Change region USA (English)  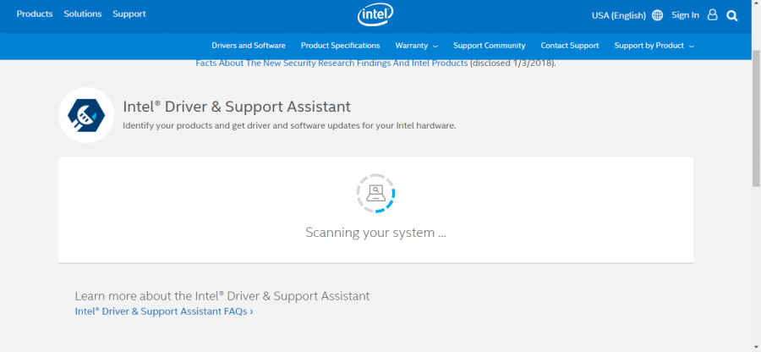[x=619, y=15]
